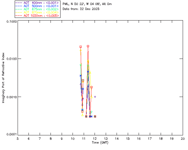Click the 0.0001 y-axis label
The width and height of the screenshot is (188, 150).
[11, 134]
